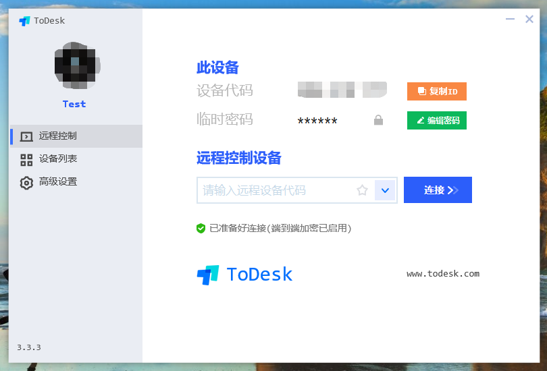Screen dimensions: 547x371
Task: Select the 远程控制 sidebar item
Action: pos(76,136)
